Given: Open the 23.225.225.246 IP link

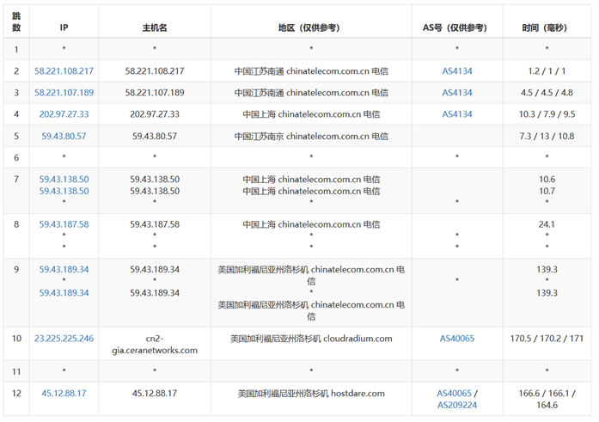Looking at the screenshot, I should 64,339.
